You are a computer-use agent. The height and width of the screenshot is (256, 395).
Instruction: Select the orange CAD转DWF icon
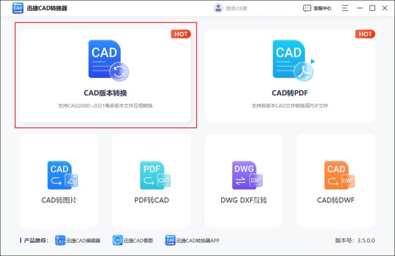(x=339, y=175)
